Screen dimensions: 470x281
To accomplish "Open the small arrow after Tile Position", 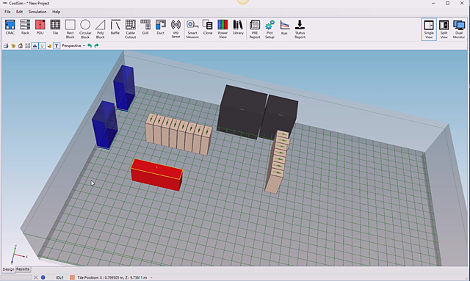I will 151,278.
